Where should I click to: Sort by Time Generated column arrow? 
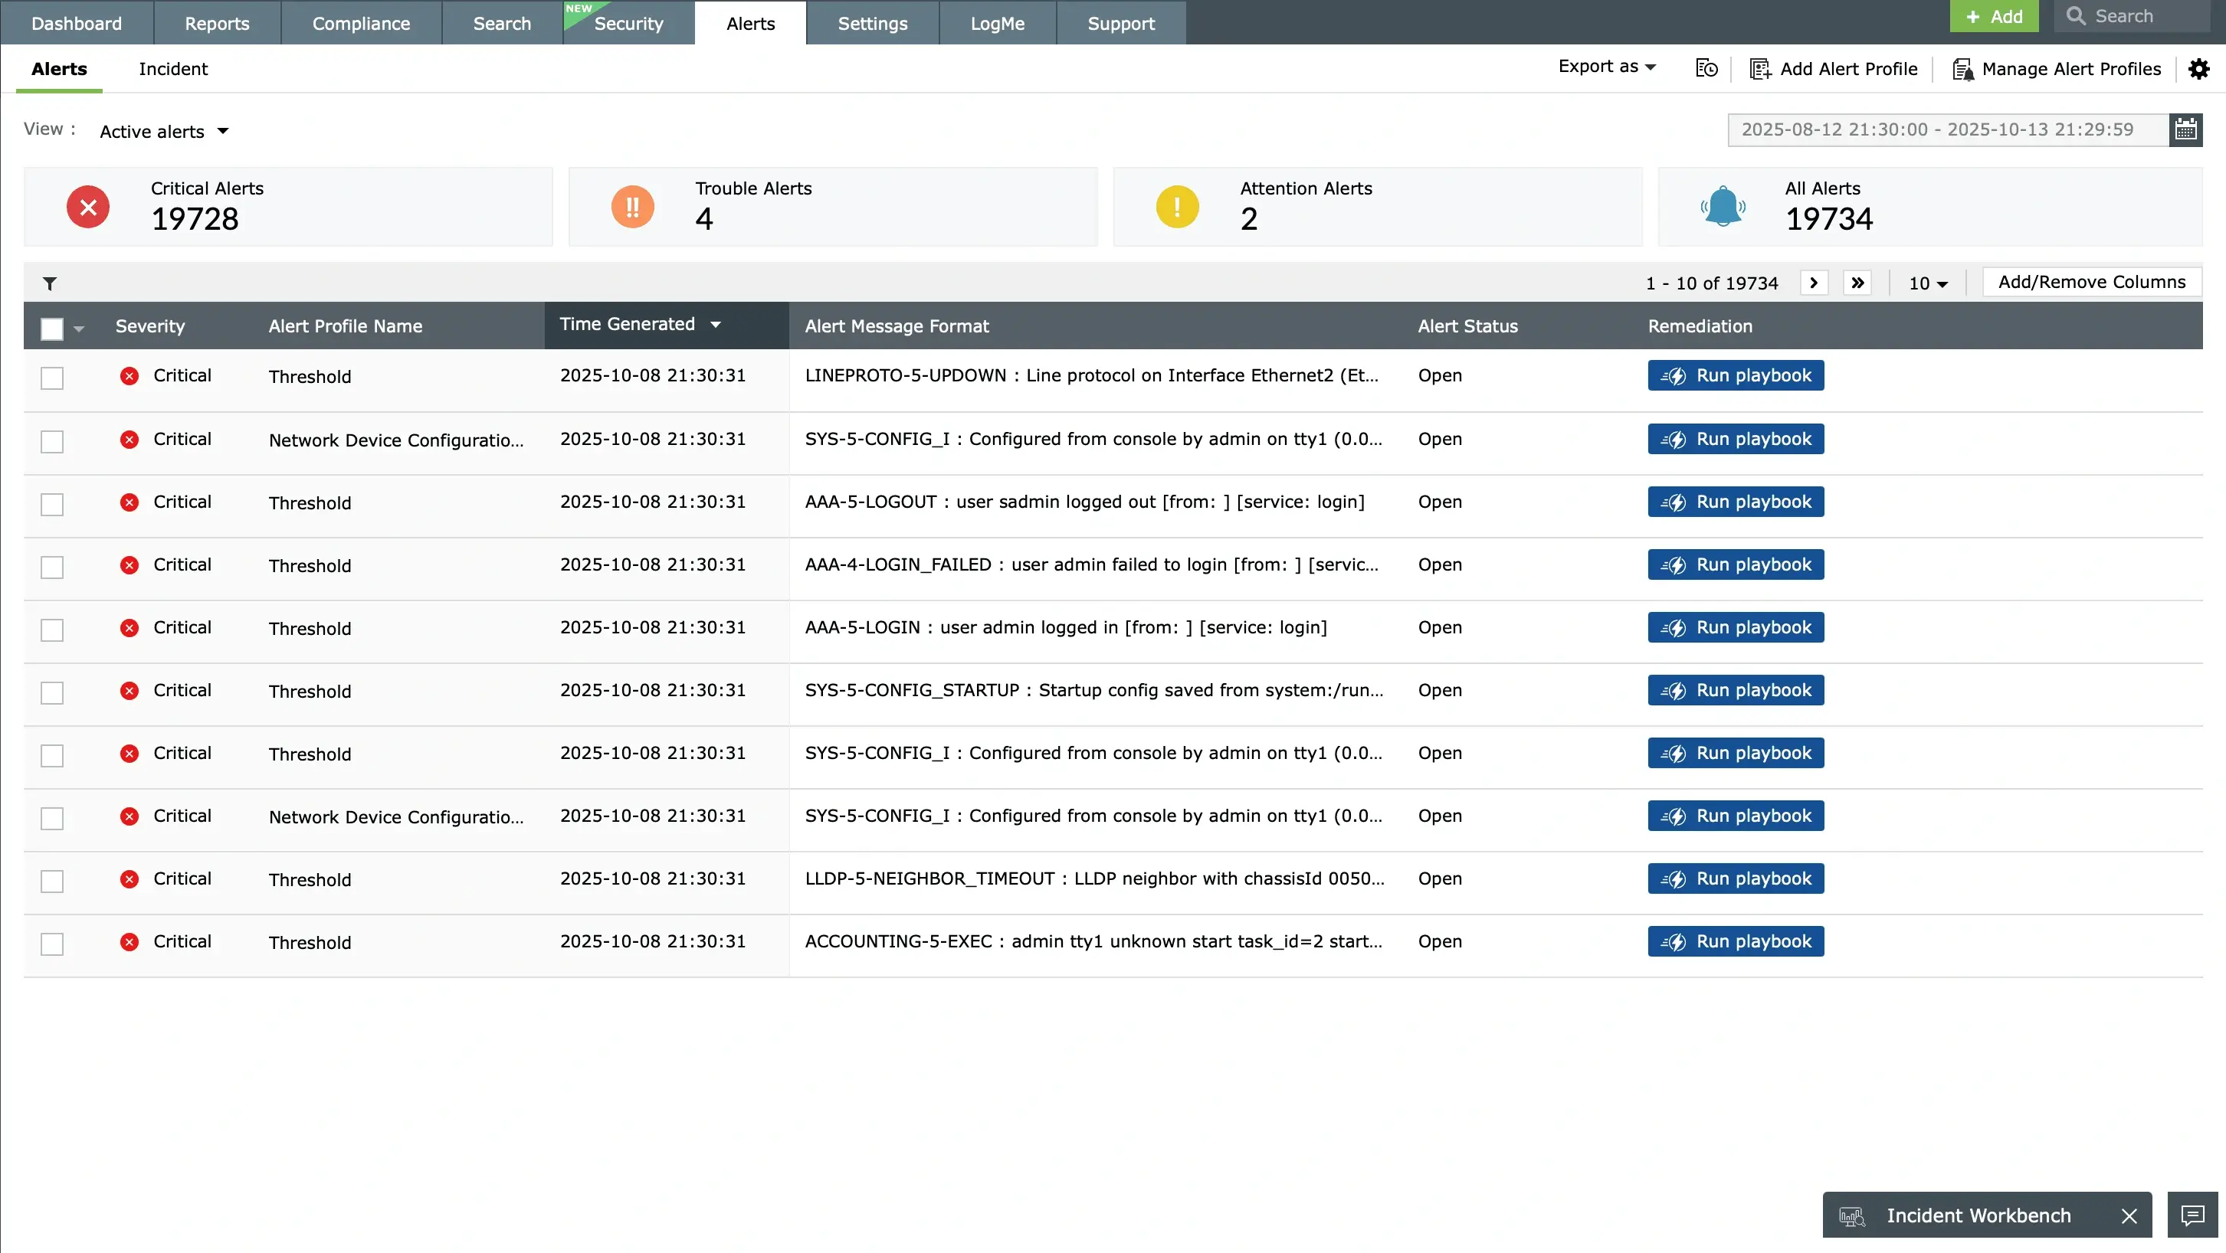point(716,325)
